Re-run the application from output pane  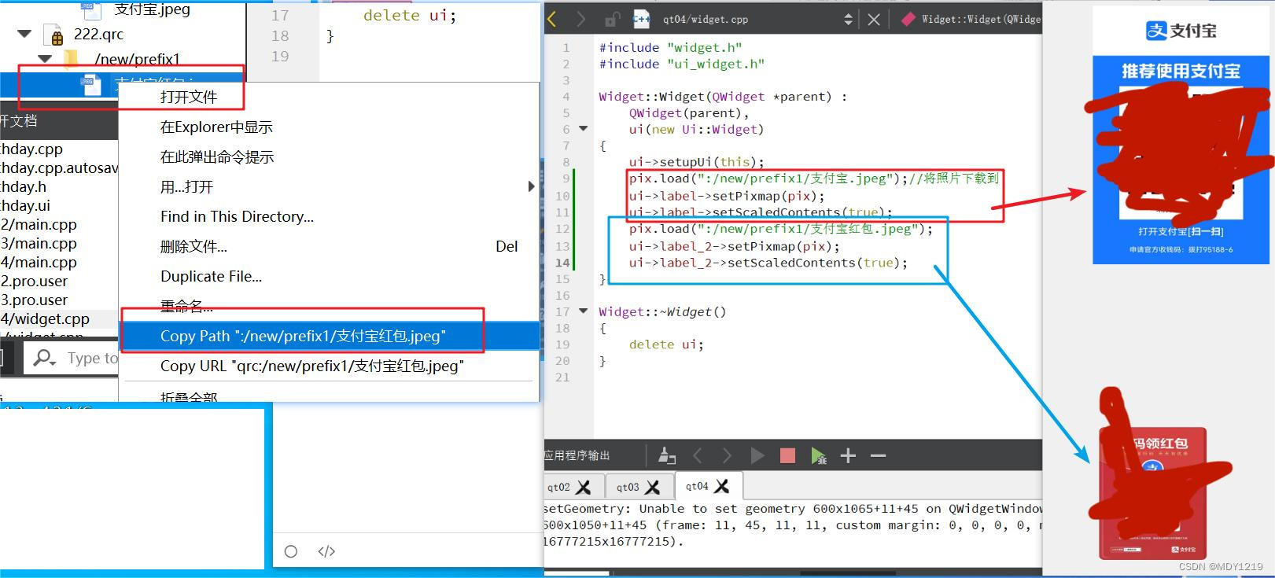[x=757, y=455]
